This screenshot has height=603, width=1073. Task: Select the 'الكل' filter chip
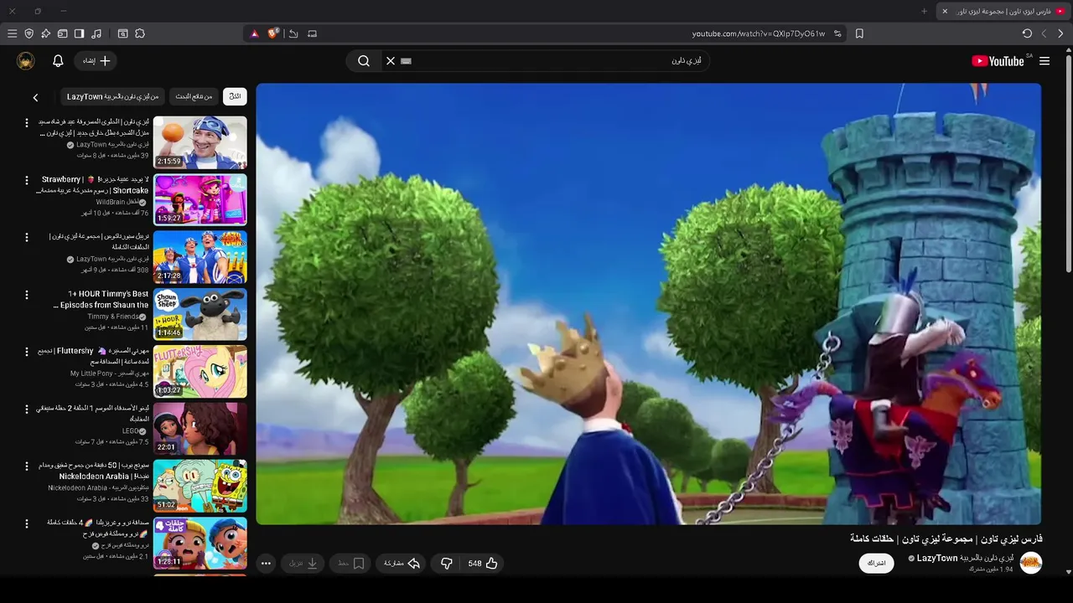pos(235,96)
